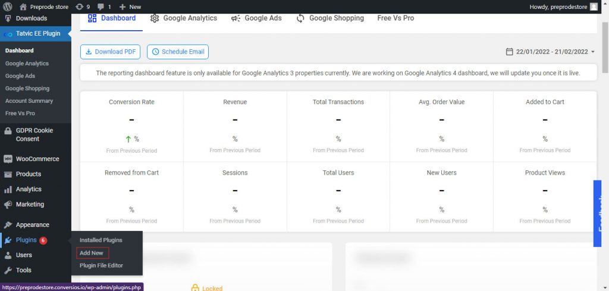This screenshot has height=291, width=609.
Task: Open Account Summary in sidebar
Action: tap(29, 100)
